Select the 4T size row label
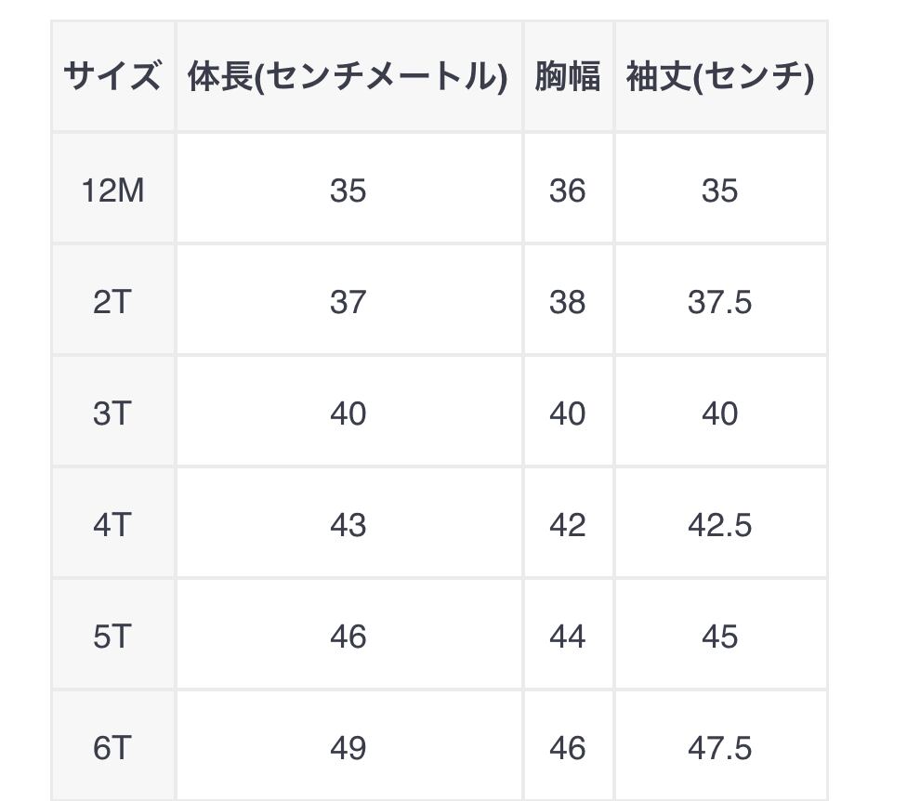This screenshot has height=801, width=907. 112,525
